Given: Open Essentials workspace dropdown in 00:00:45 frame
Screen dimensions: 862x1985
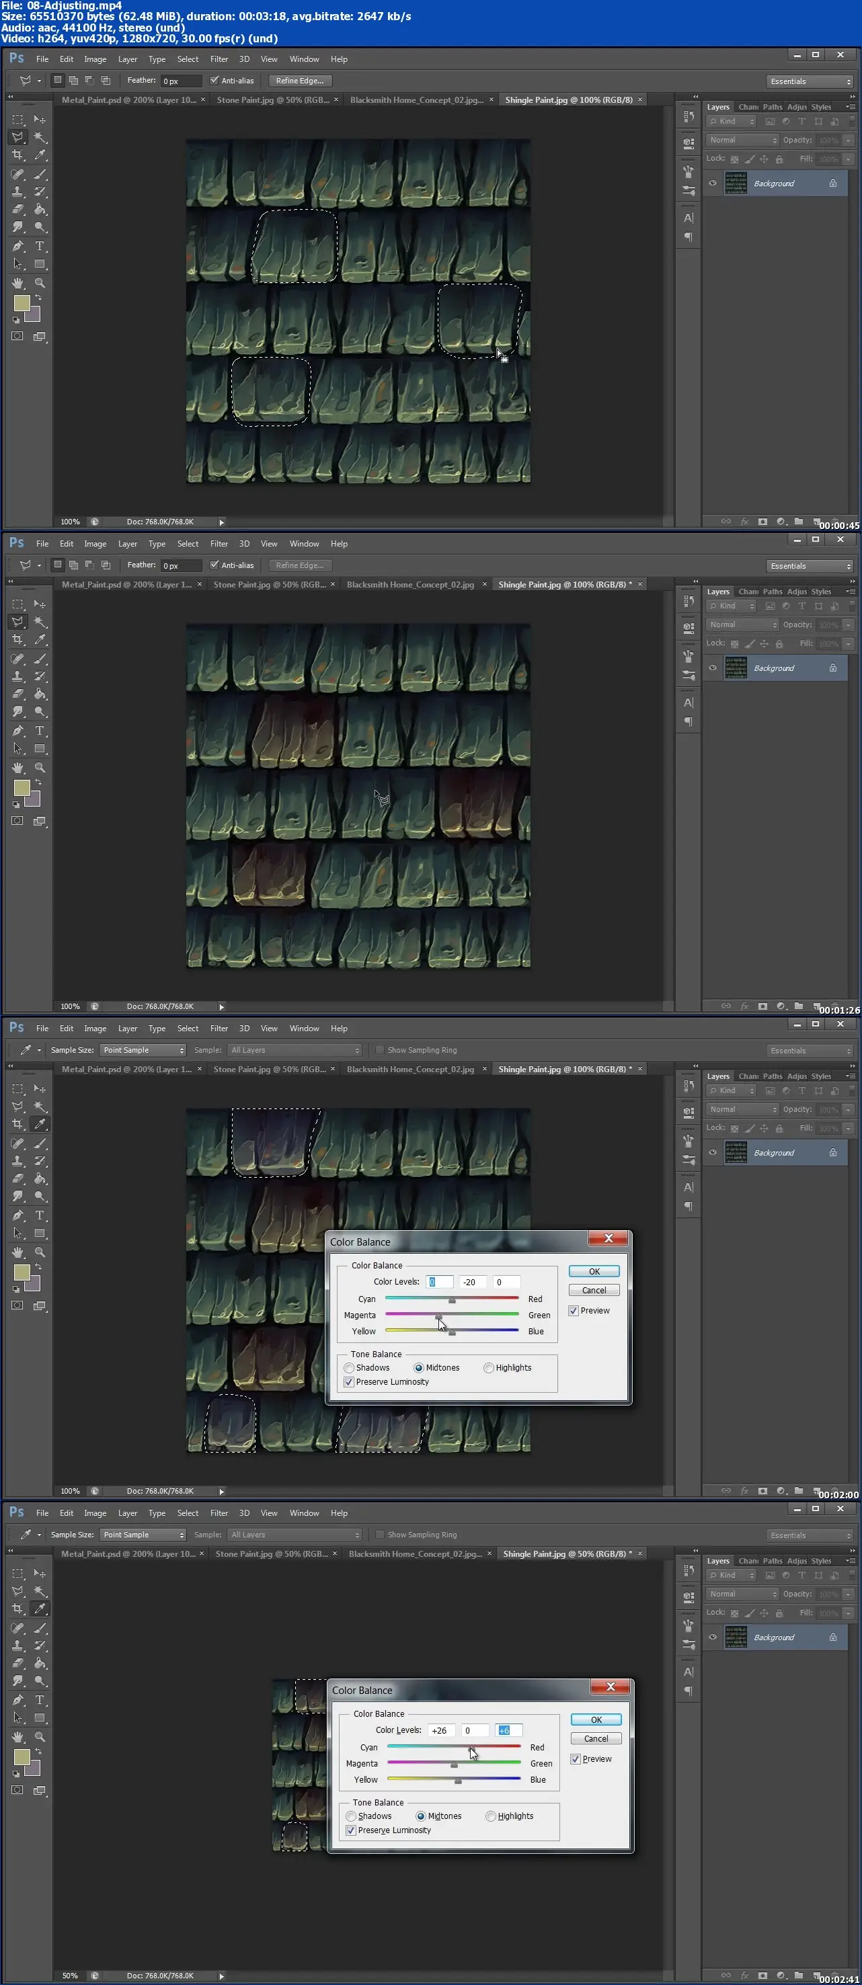Looking at the screenshot, I should (810, 81).
